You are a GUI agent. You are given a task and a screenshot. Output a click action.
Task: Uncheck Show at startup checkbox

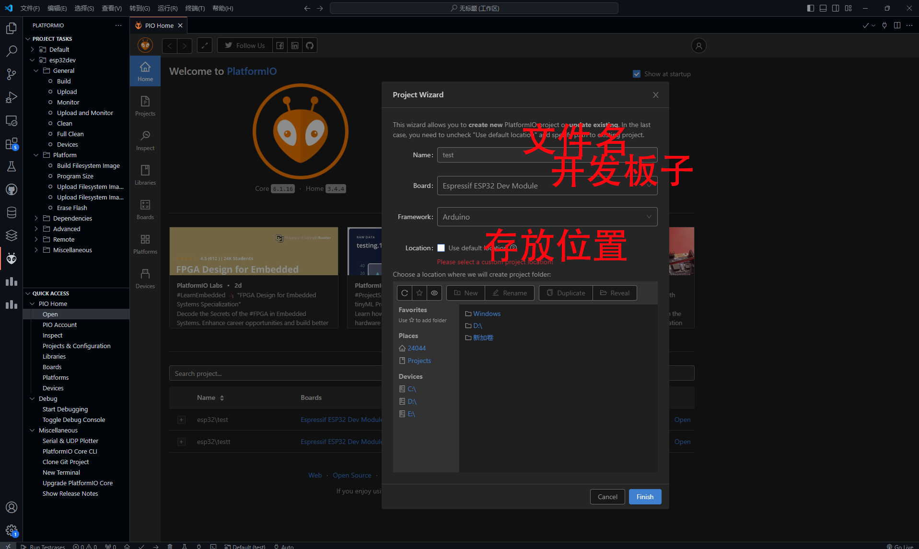pos(637,74)
